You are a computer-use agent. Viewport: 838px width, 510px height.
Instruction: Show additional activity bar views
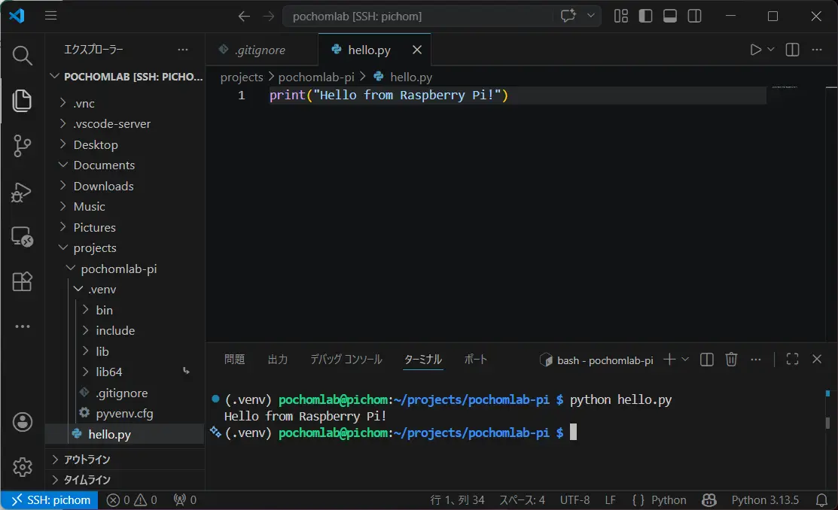click(22, 326)
